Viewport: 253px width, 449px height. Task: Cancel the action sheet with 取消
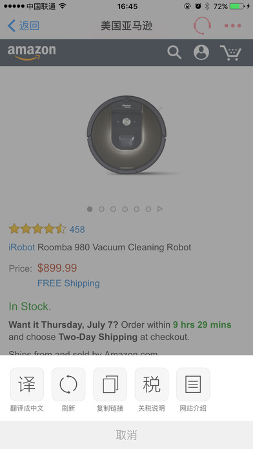(x=126, y=435)
